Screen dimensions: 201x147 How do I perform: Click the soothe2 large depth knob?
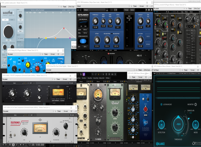click(x=8, y=32)
